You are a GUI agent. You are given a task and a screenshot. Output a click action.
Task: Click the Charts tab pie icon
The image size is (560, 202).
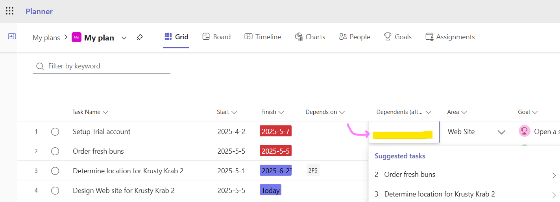(x=299, y=37)
